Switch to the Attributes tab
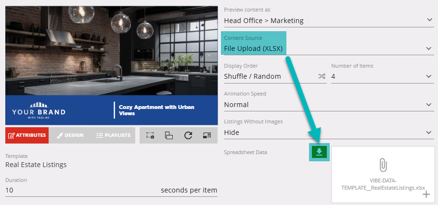Viewport: 438px width, 205px height. [27, 135]
